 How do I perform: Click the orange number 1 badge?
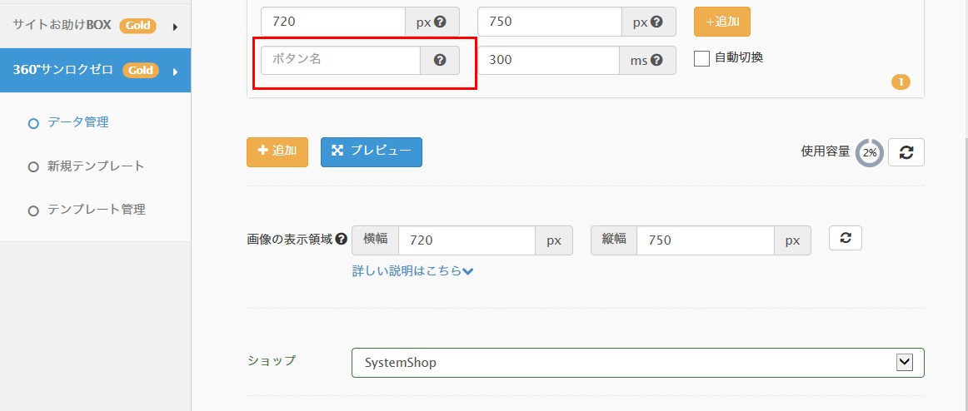[x=901, y=82]
